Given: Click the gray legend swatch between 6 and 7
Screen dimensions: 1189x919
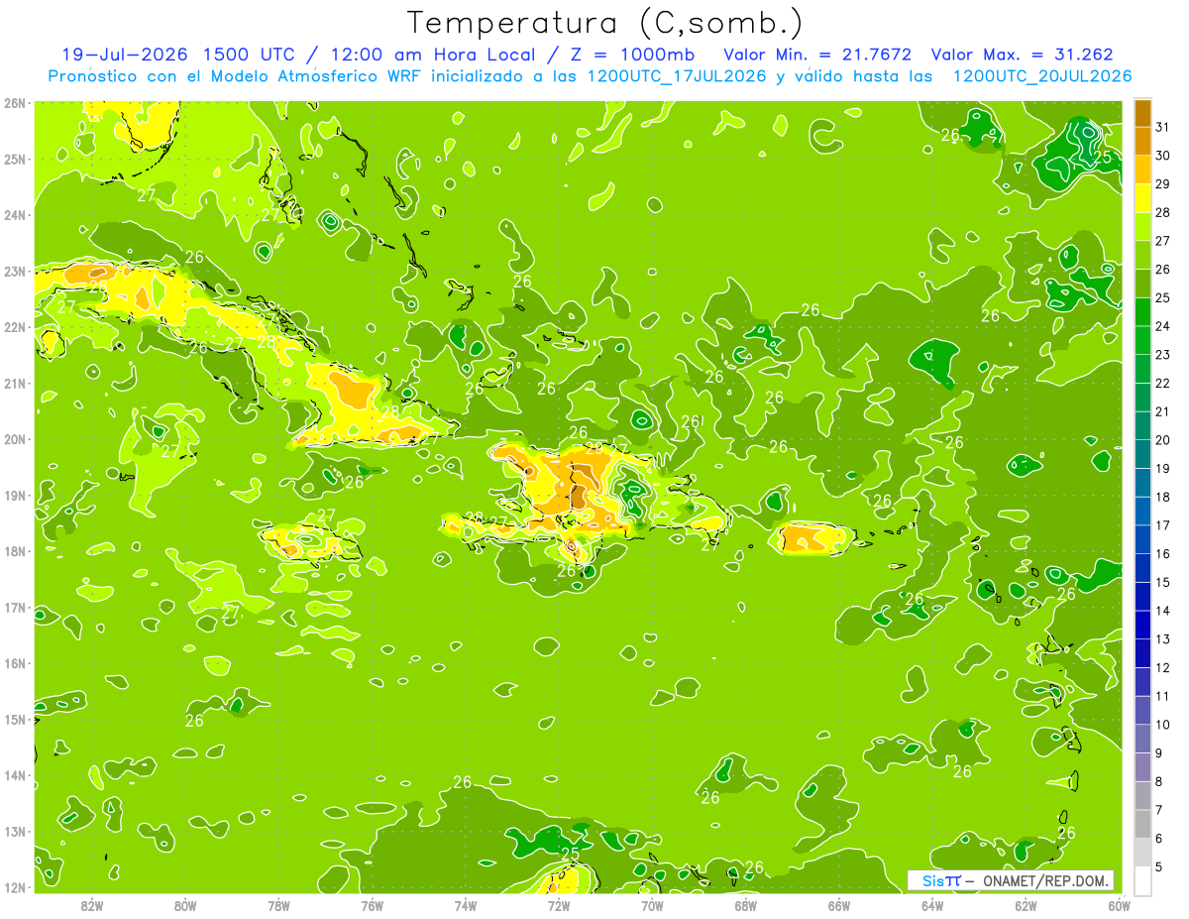Looking at the screenshot, I should [x=1142, y=824].
